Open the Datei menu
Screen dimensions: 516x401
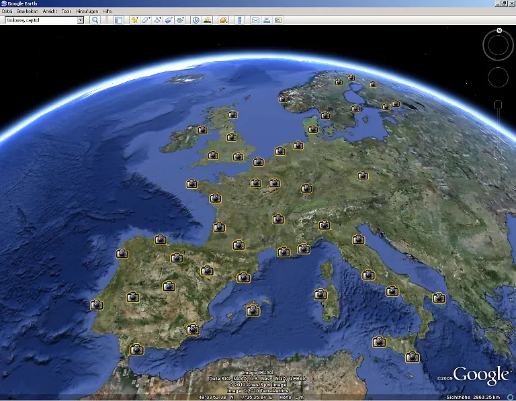click(7, 11)
